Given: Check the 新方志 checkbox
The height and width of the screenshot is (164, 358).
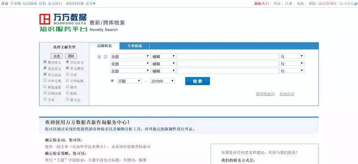Looking at the screenshot, I should [67, 99].
